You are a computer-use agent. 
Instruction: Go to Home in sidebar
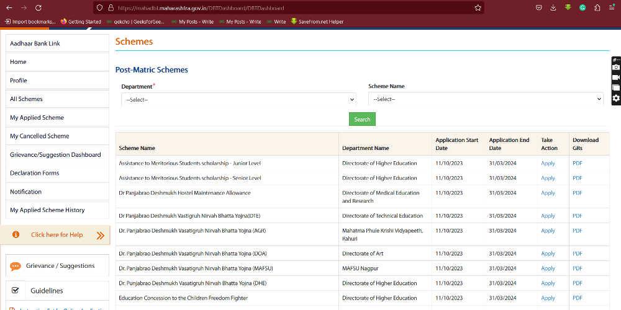pos(57,61)
